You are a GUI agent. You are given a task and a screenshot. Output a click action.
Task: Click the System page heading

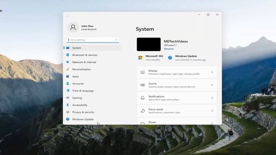pos(145,29)
